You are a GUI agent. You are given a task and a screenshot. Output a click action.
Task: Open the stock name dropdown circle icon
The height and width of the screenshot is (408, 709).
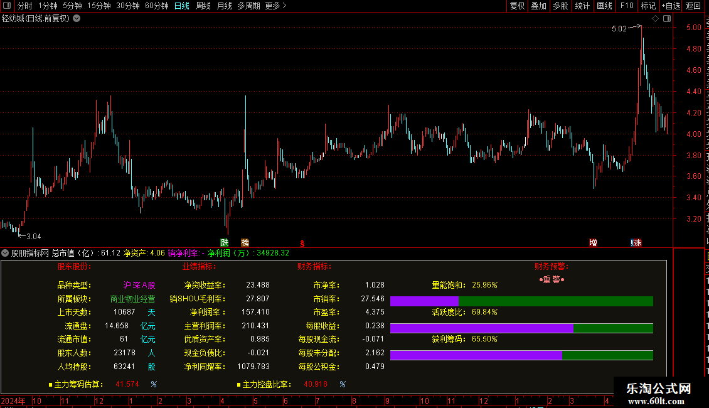77,19
